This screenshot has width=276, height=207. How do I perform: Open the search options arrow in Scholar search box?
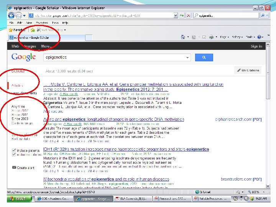point(187,58)
